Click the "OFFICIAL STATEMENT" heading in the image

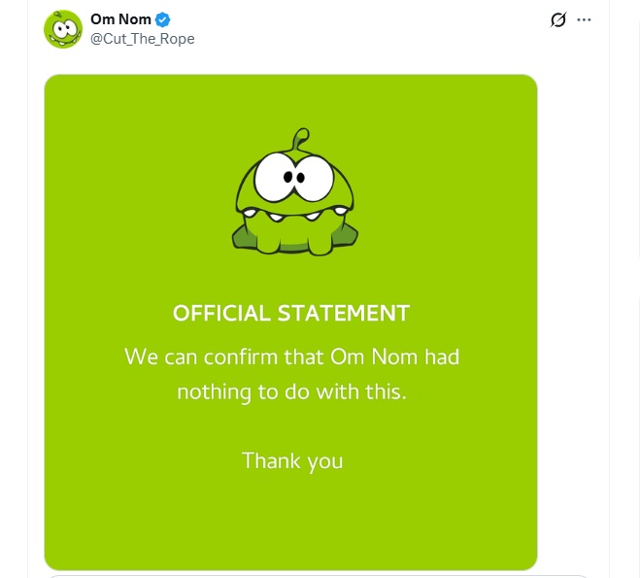pyautogui.click(x=291, y=313)
